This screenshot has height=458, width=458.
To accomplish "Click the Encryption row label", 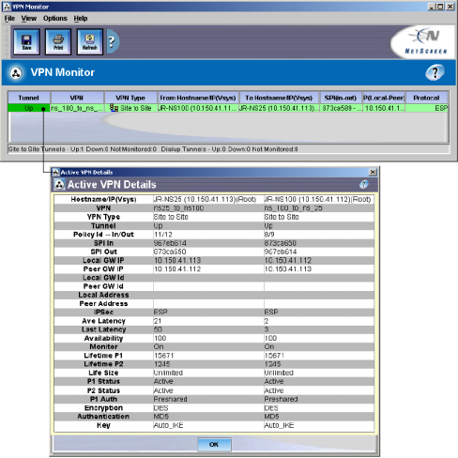I will [x=103, y=408].
